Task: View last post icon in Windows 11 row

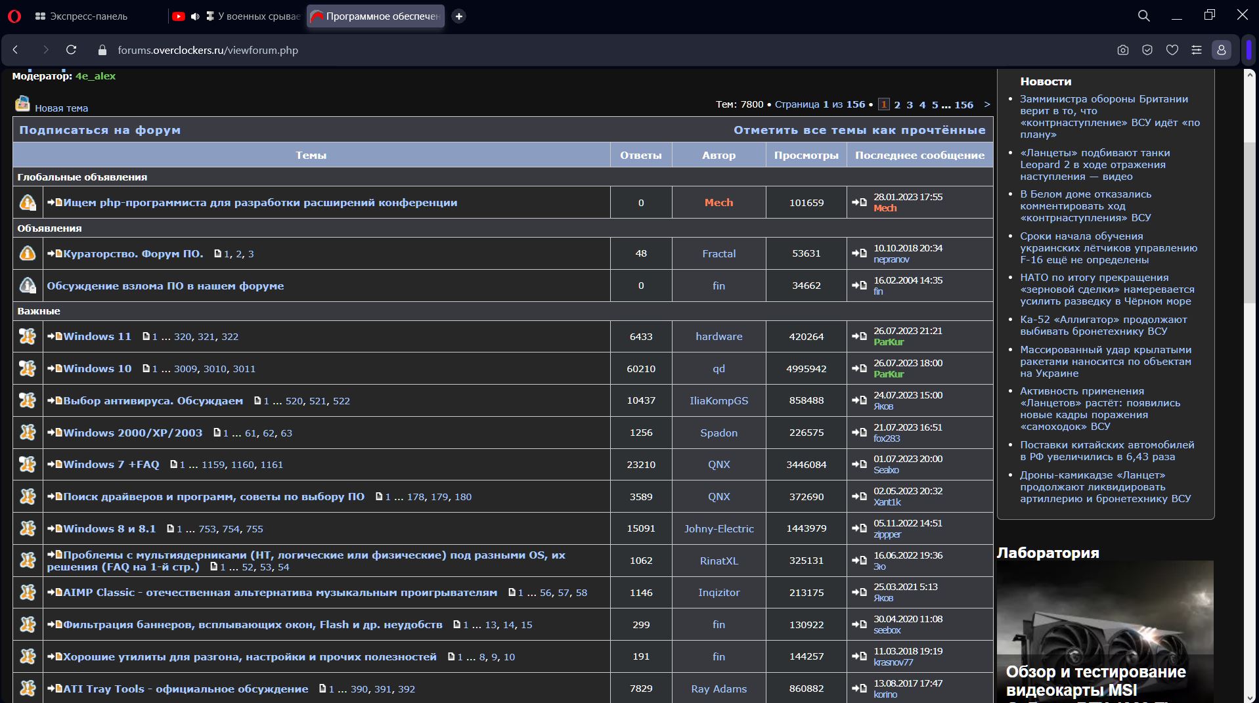Action: (x=859, y=336)
